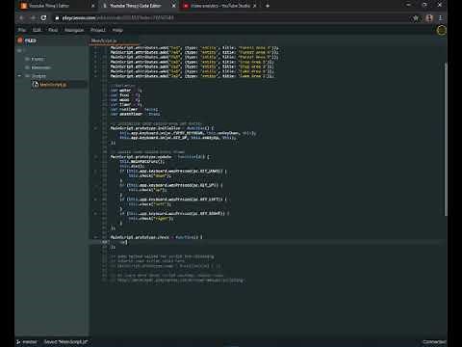Bookmark this page with the star icon
Viewport: 462px width, 347px height.
tap(416, 18)
